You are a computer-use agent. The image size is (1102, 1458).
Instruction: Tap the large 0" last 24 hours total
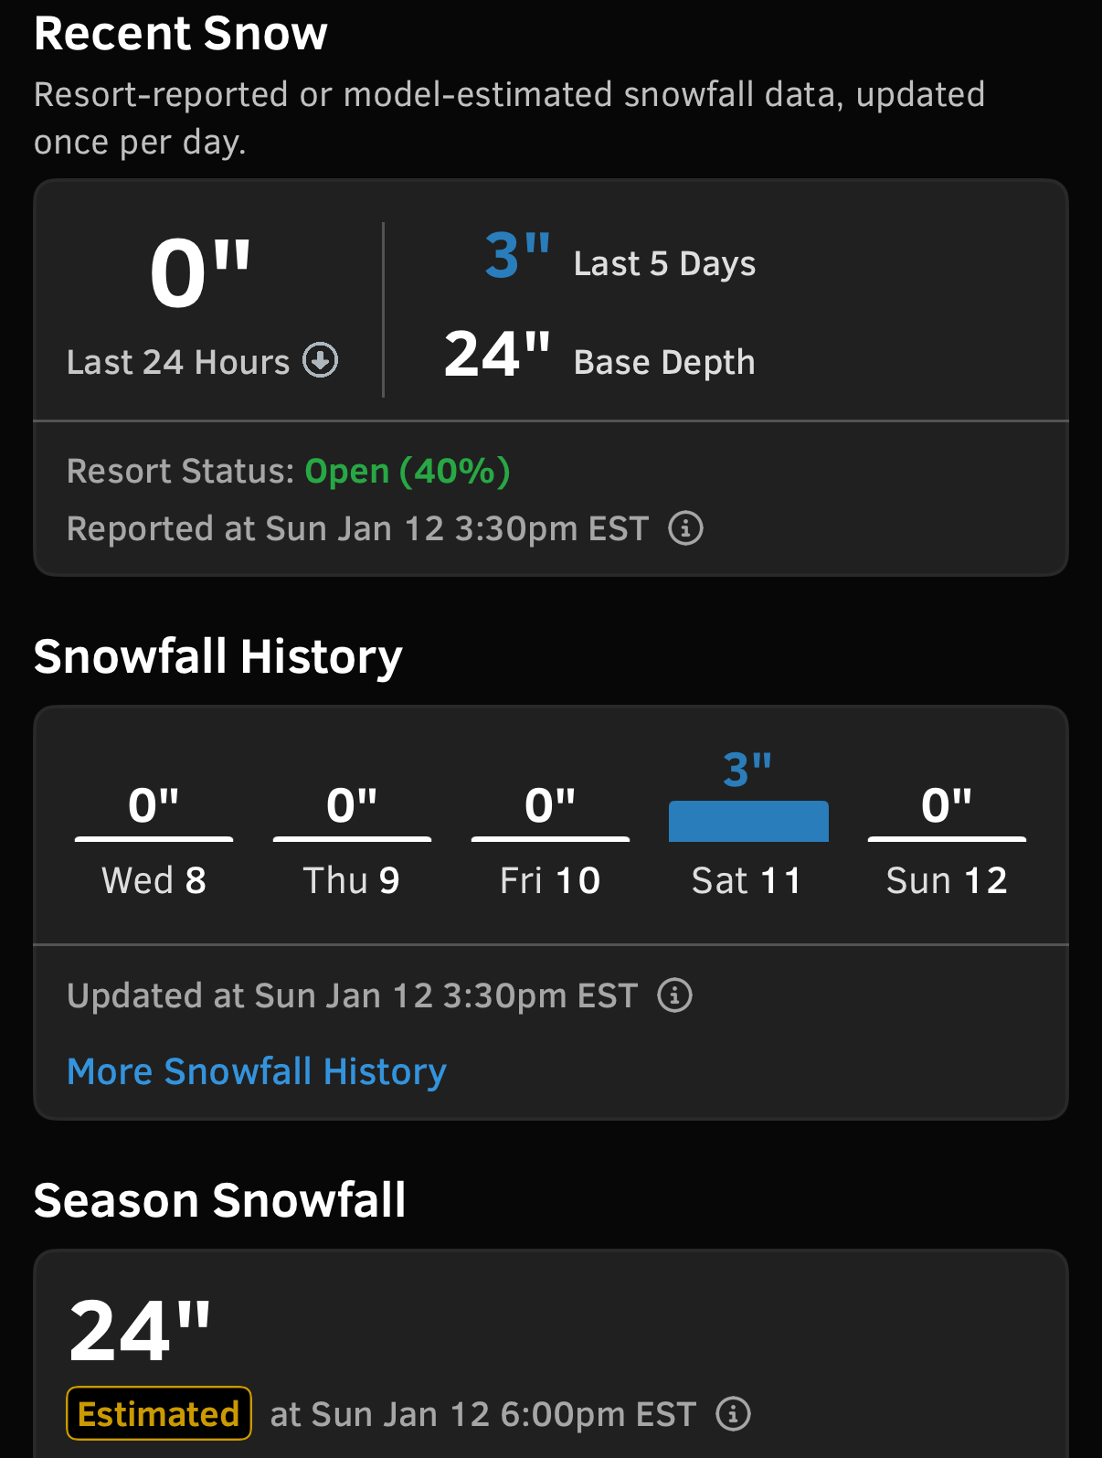(201, 274)
